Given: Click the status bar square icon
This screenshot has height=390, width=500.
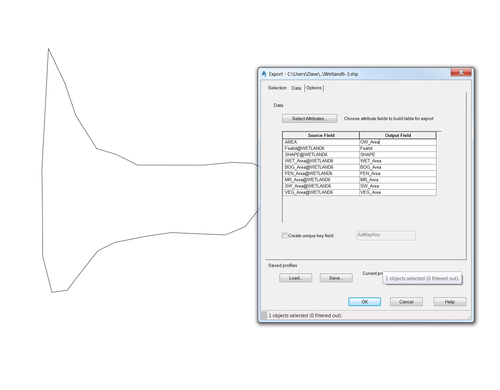Looking at the screenshot, I should coord(264,315).
